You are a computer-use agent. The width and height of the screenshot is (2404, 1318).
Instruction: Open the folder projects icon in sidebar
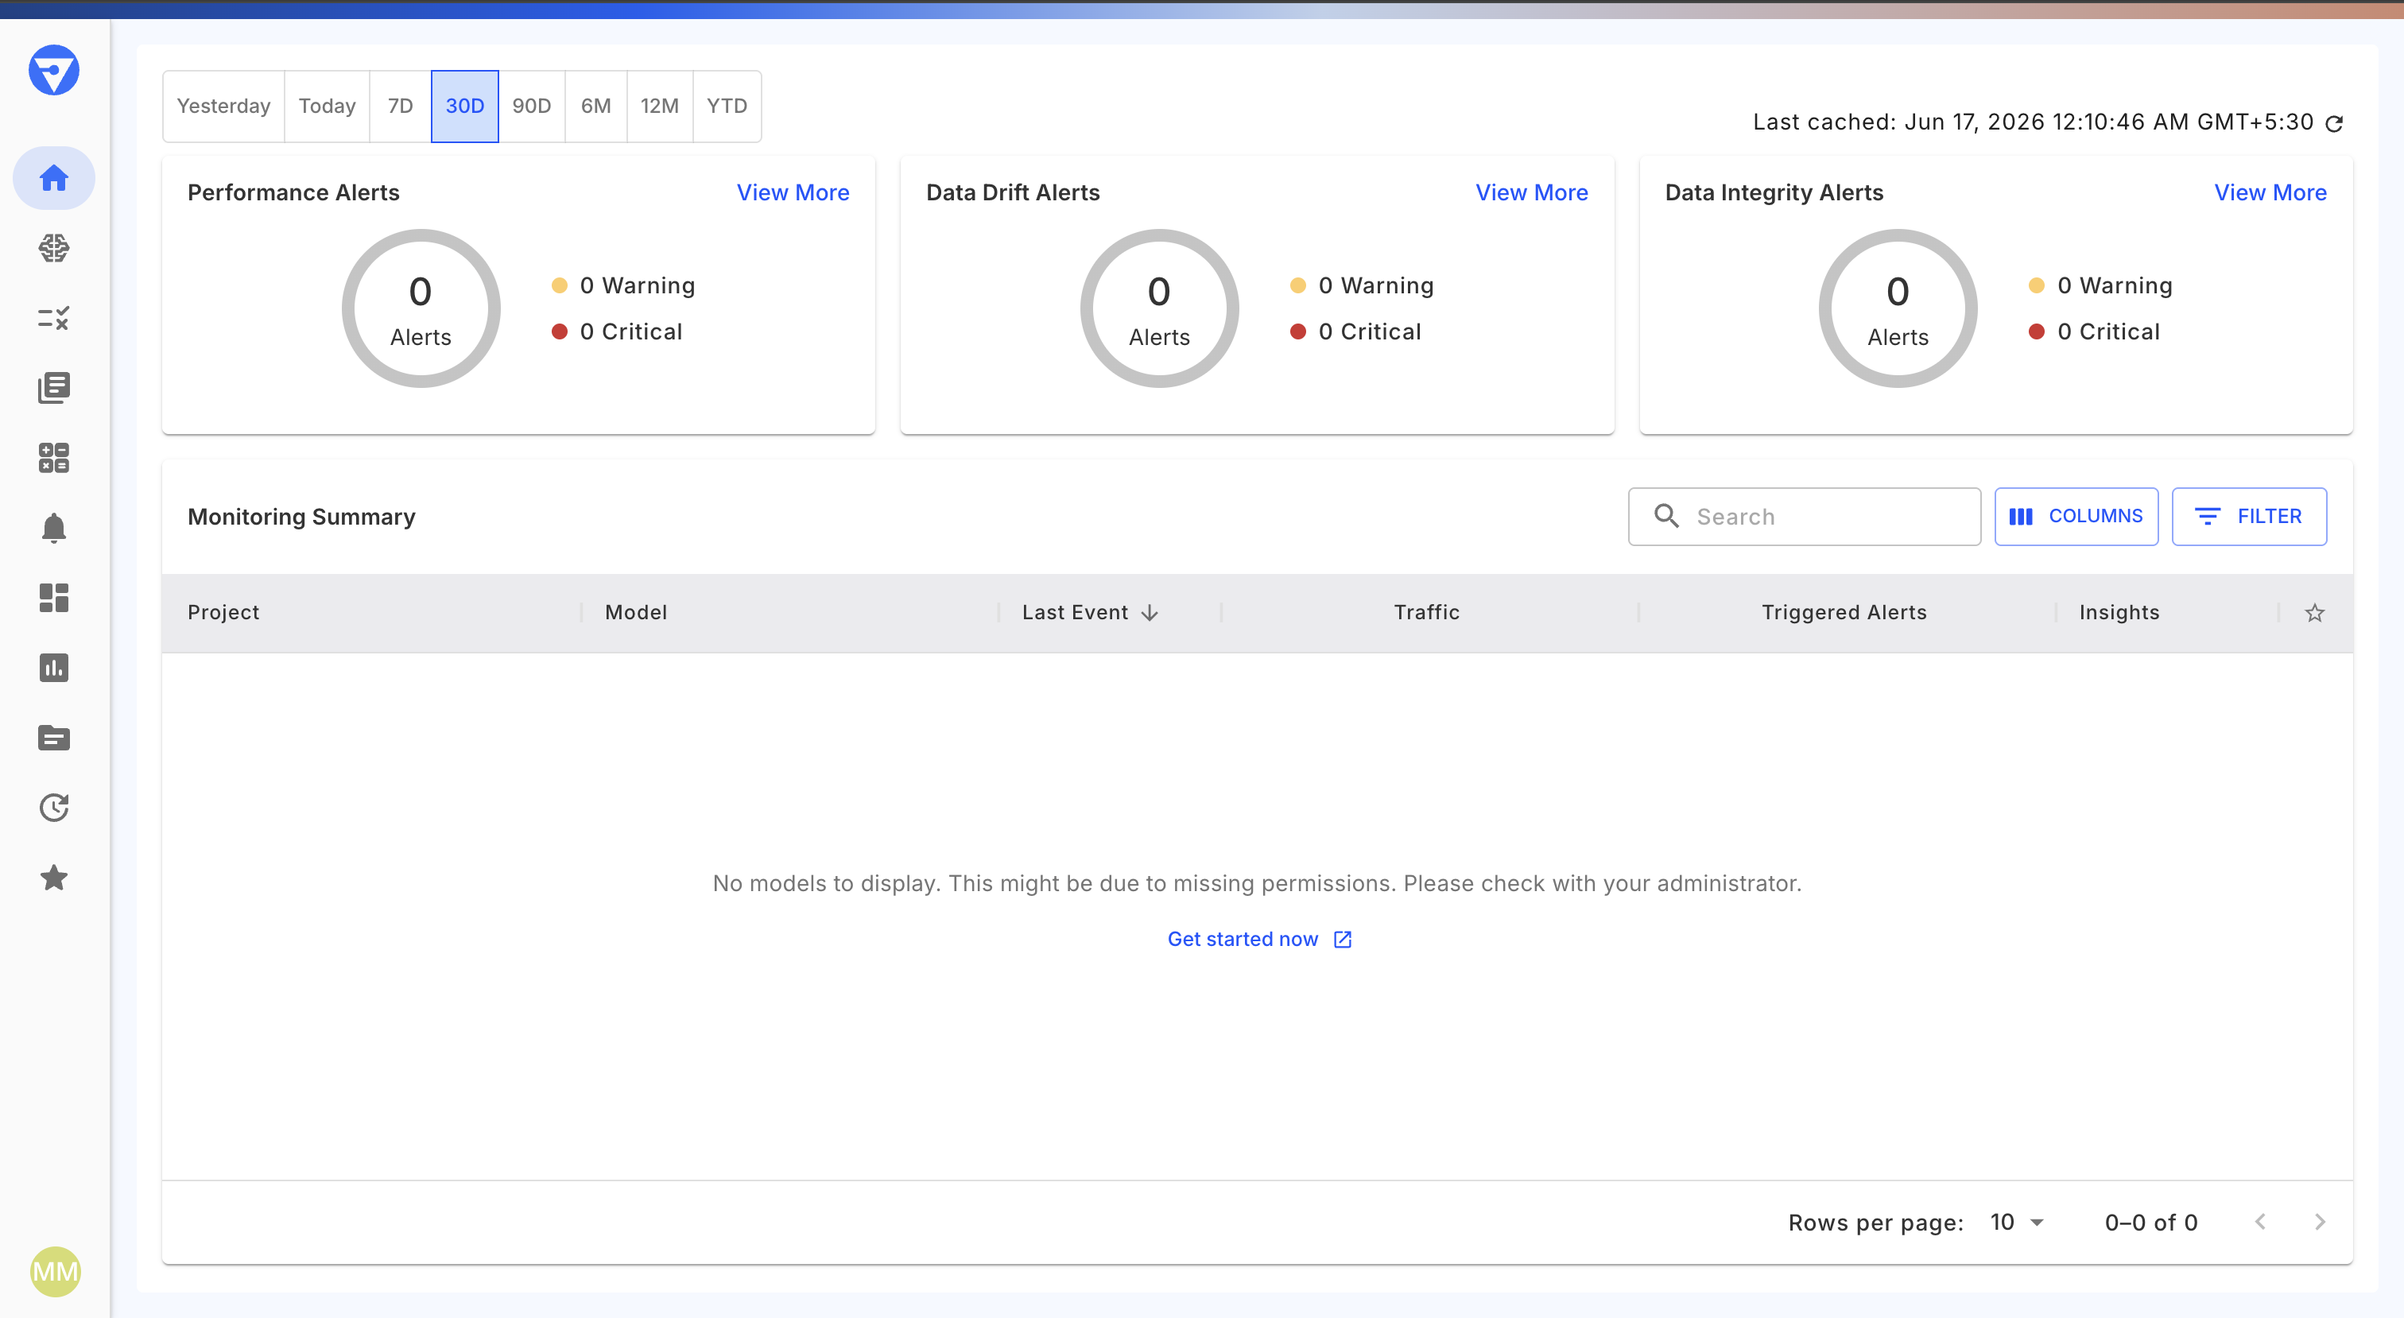click(x=53, y=738)
